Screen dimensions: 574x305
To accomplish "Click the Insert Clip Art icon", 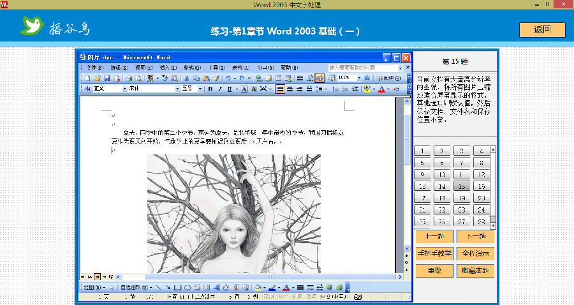I will 235,287.
